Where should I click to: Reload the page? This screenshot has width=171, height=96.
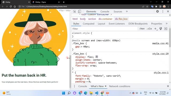(x=11, y=6)
